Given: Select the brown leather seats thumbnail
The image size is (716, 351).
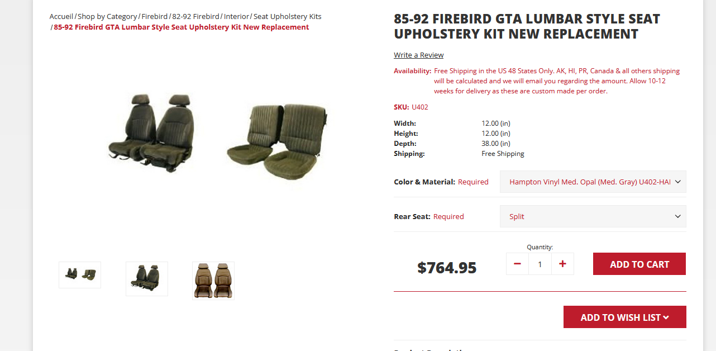Looking at the screenshot, I should [x=213, y=281].
